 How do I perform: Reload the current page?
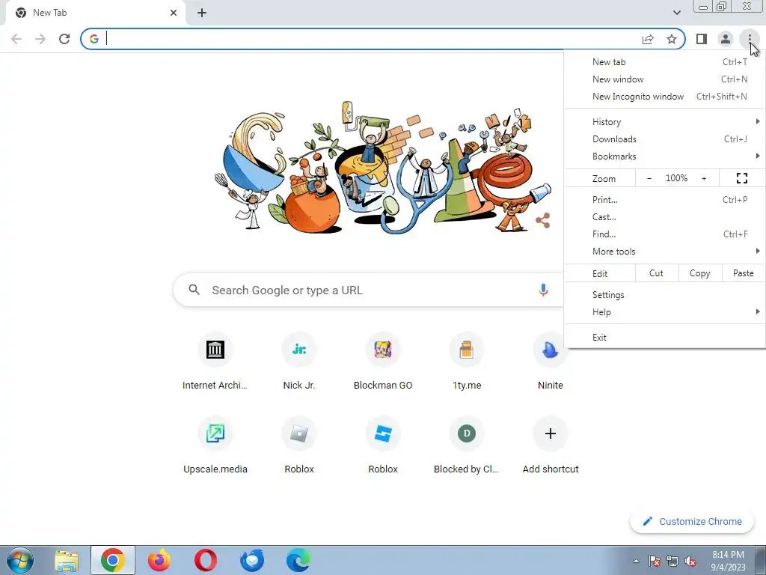click(x=64, y=39)
